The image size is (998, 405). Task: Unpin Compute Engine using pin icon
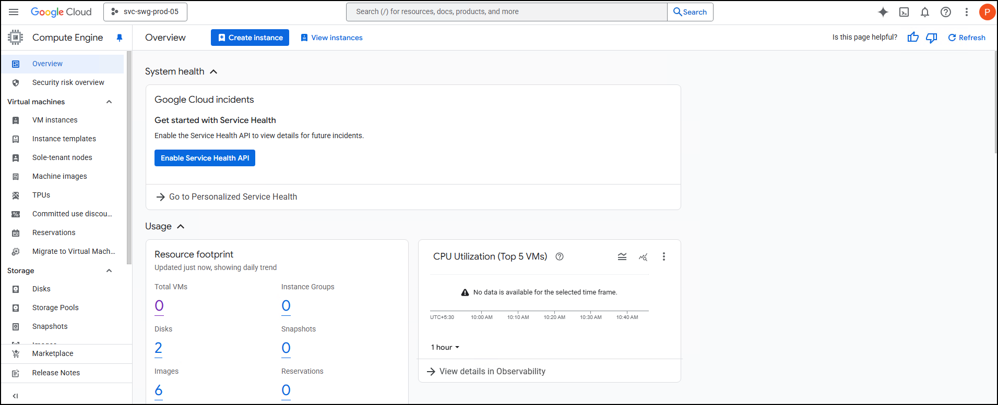[x=120, y=38]
